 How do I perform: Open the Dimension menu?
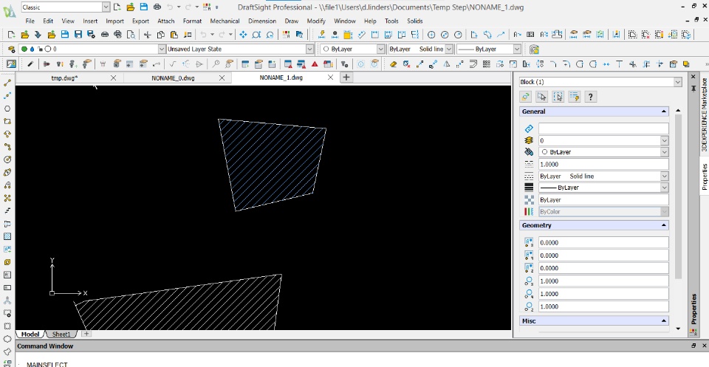pos(261,21)
